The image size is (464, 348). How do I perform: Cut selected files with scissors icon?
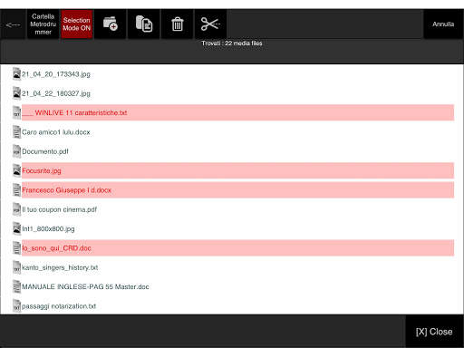[x=210, y=24]
